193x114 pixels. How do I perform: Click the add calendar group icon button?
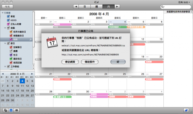(x=5, y=110)
